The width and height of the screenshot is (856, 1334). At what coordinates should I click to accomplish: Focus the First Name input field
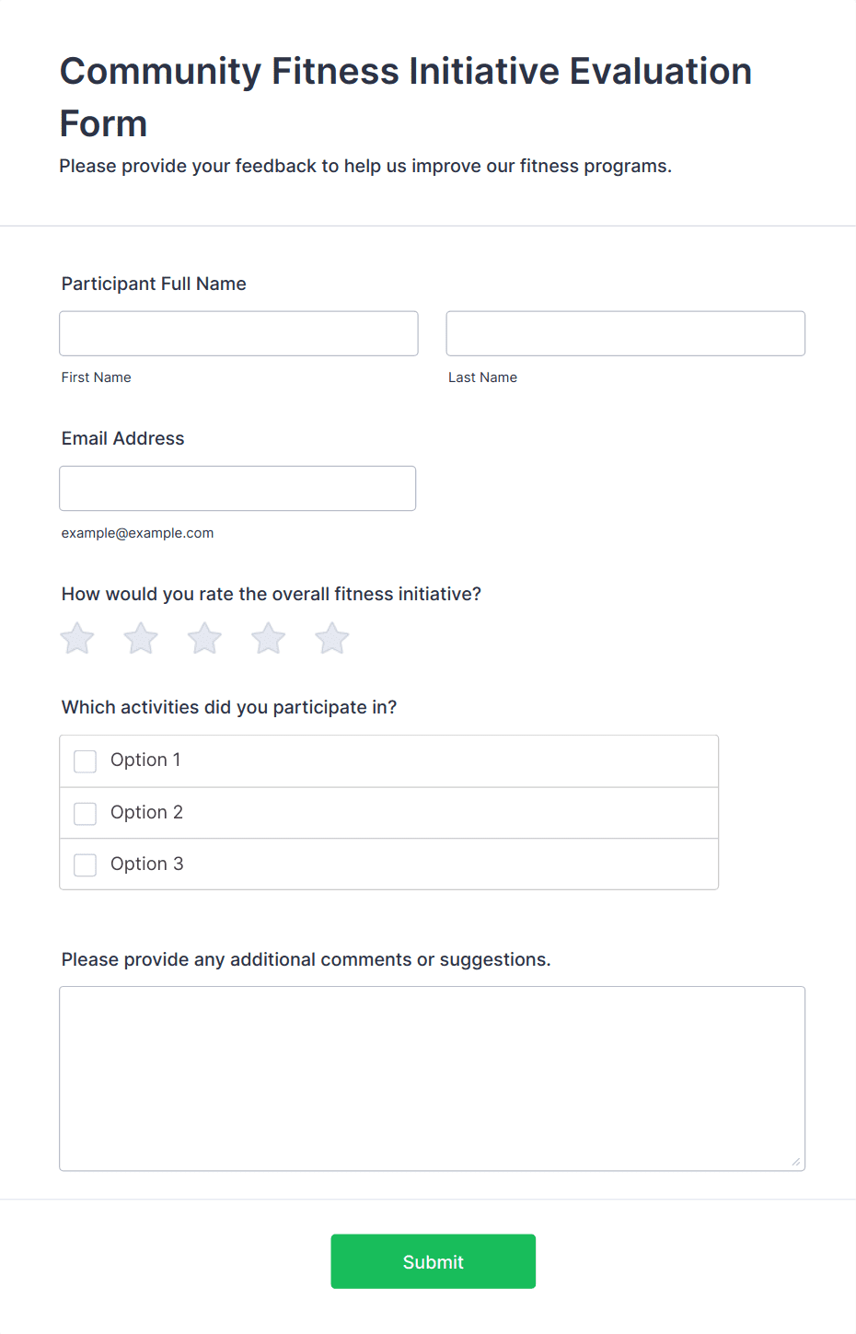click(x=238, y=333)
